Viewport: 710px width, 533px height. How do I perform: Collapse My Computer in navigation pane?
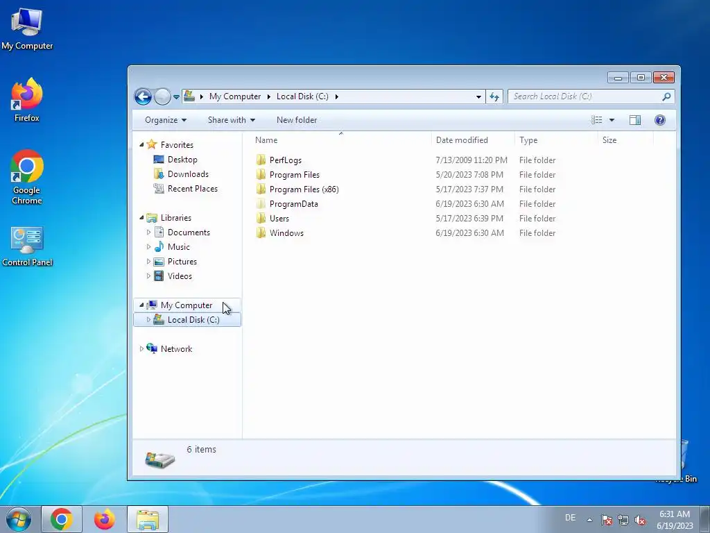pos(141,305)
